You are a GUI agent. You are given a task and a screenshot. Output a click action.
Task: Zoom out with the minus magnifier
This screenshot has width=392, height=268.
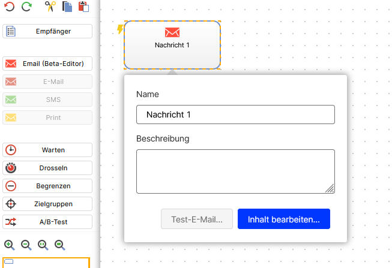[26, 245]
